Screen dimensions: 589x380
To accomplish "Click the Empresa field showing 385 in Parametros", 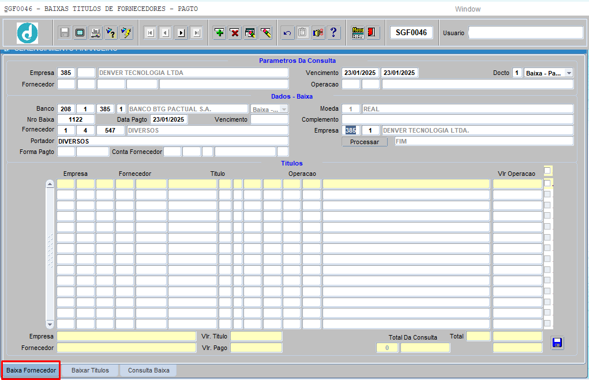I will 66,73.
